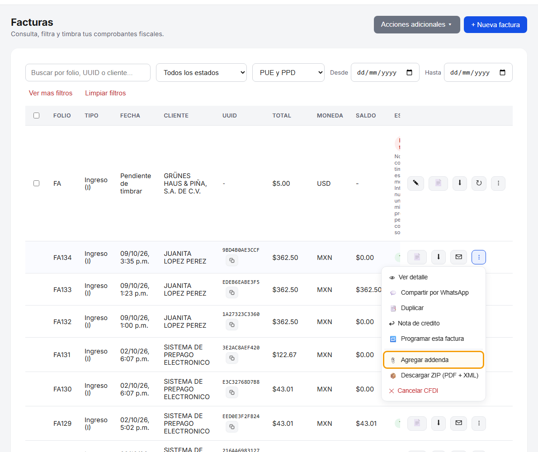538x452 pixels.
Task: Choose 'Cancelar CFDI' in the menu
Action: (434, 391)
